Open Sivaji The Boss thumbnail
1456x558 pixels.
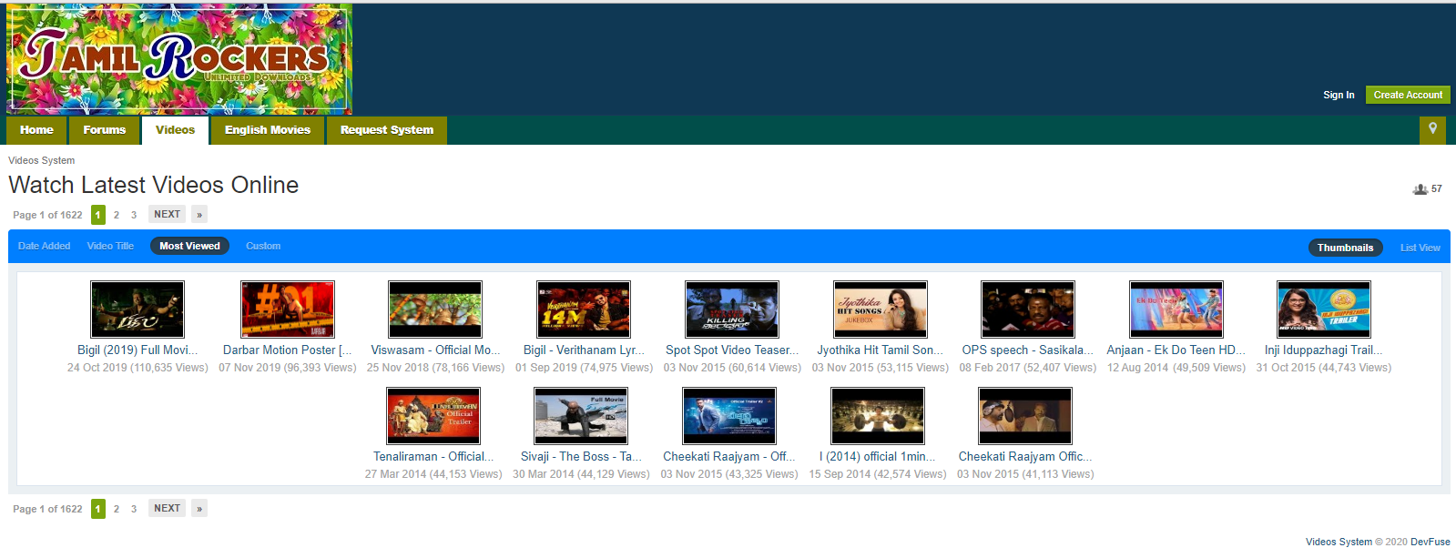click(581, 416)
